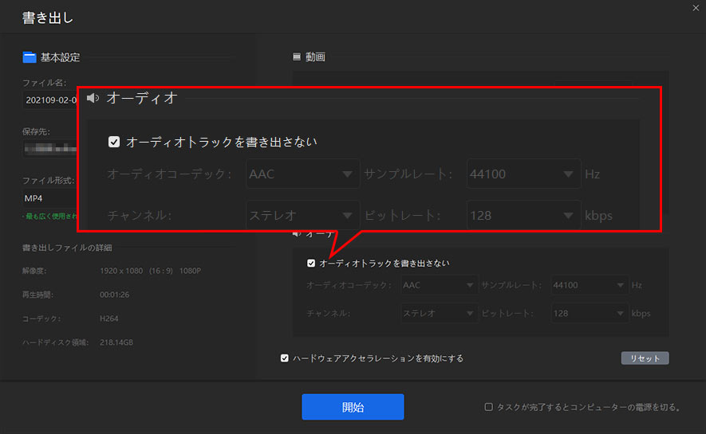The width and height of the screenshot is (706, 434).
Task: Click the 書き出しファイルの詳細 heading
Action: (x=67, y=248)
